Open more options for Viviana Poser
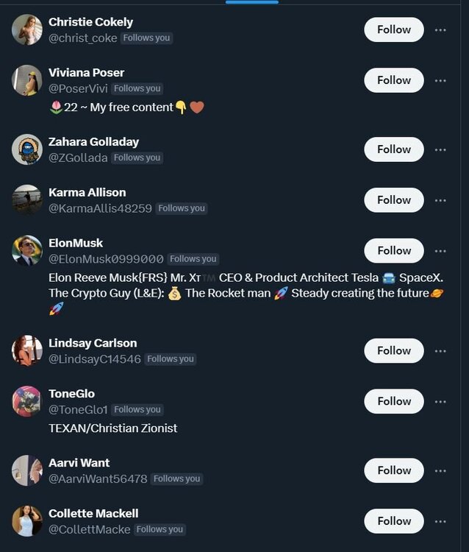 [x=440, y=81]
